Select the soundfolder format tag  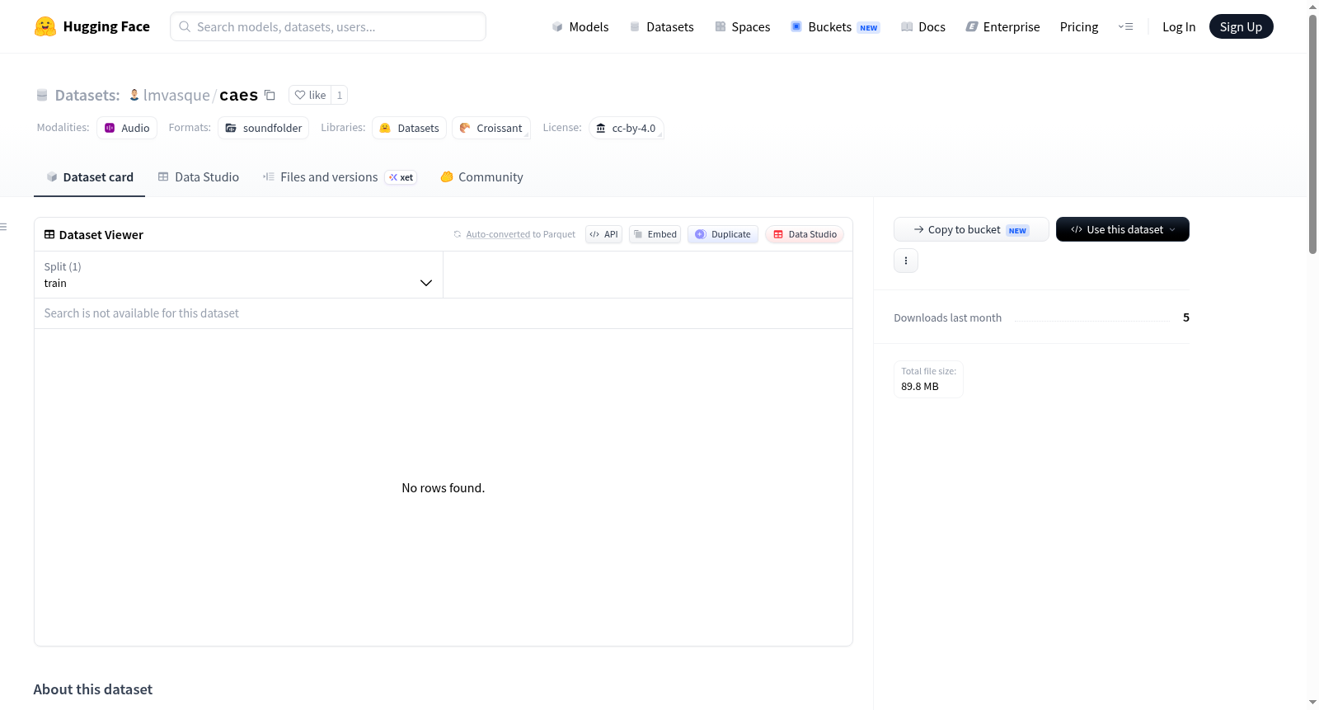click(x=264, y=128)
